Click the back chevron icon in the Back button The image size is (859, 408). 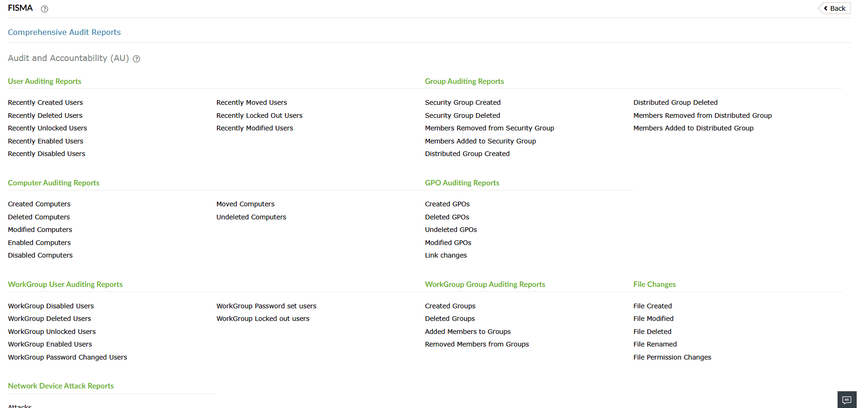pos(826,8)
